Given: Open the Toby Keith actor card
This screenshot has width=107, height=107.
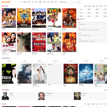Looking at the screenshot, I should click(x=90, y=96).
